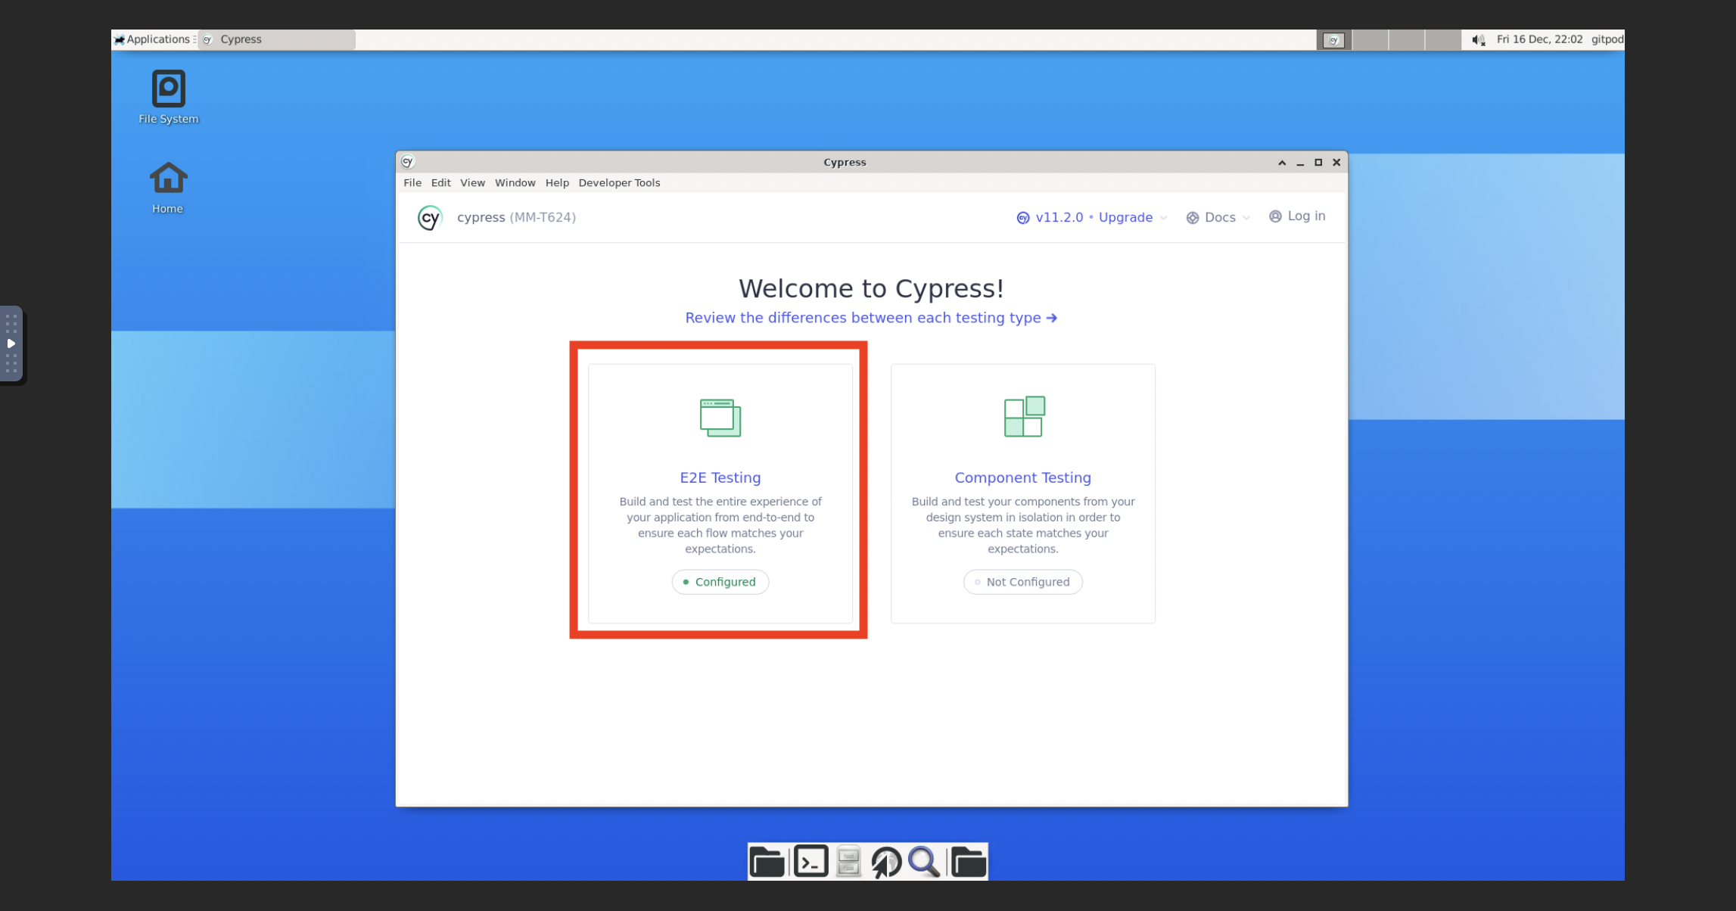Click the Log in person icon
This screenshot has height=911, width=1736.
pos(1275,216)
